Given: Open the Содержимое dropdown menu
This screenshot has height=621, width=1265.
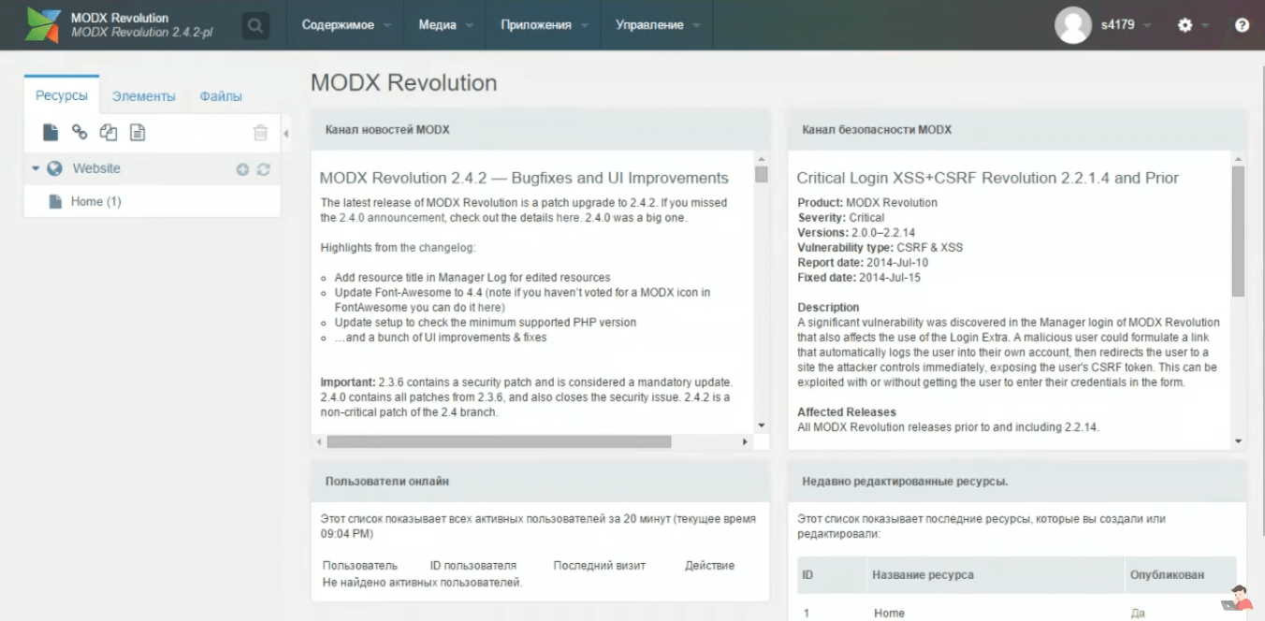Looking at the screenshot, I should tap(345, 25).
